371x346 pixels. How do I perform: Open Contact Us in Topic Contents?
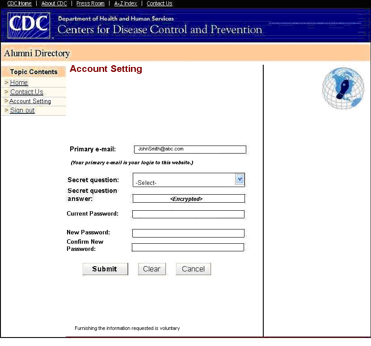[x=27, y=92]
